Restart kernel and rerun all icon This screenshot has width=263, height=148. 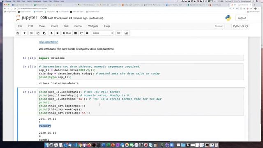tap(87, 33)
